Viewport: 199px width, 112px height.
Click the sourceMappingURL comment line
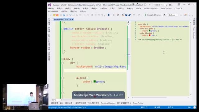click(x=160, y=40)
